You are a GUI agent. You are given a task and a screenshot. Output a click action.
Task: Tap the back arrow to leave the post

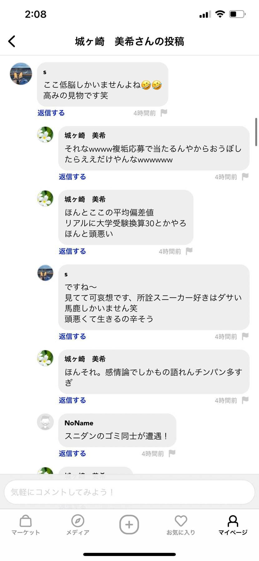[12, 41]
